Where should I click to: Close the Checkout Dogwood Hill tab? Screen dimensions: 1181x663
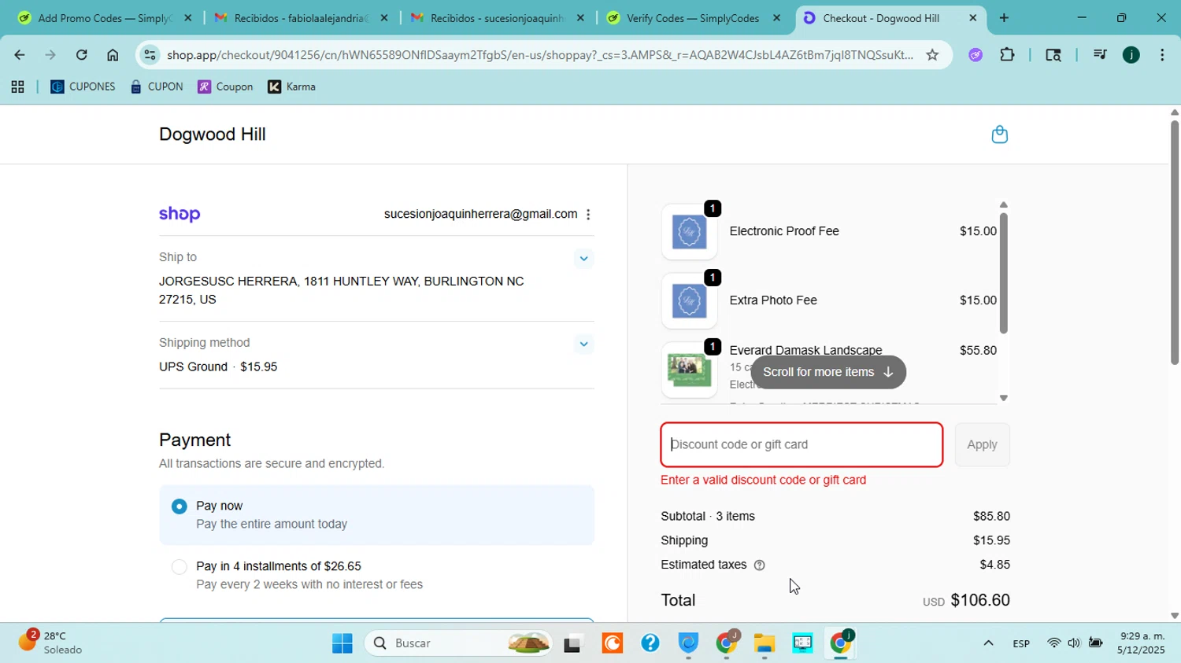[972, 18]
